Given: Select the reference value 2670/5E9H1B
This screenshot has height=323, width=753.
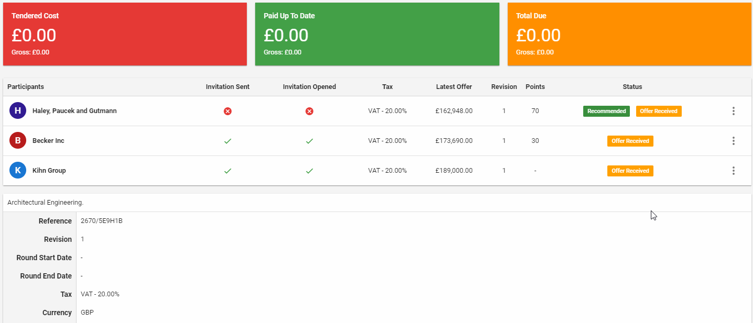Looking at the screenshot, I should [x=102, y=221].
